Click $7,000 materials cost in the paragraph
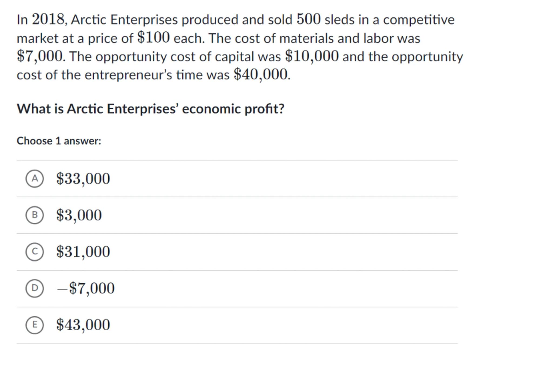This screenshot has width=553, height=366. [x=40, y=56]
